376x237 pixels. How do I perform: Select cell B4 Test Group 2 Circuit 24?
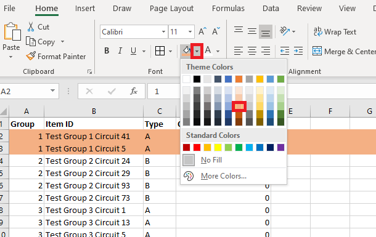(x=94, y=161)
